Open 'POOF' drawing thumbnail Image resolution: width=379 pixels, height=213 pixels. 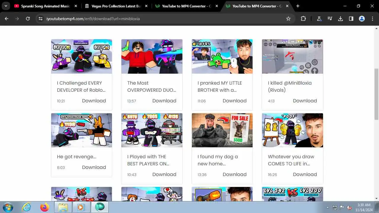tap(293, 130)
